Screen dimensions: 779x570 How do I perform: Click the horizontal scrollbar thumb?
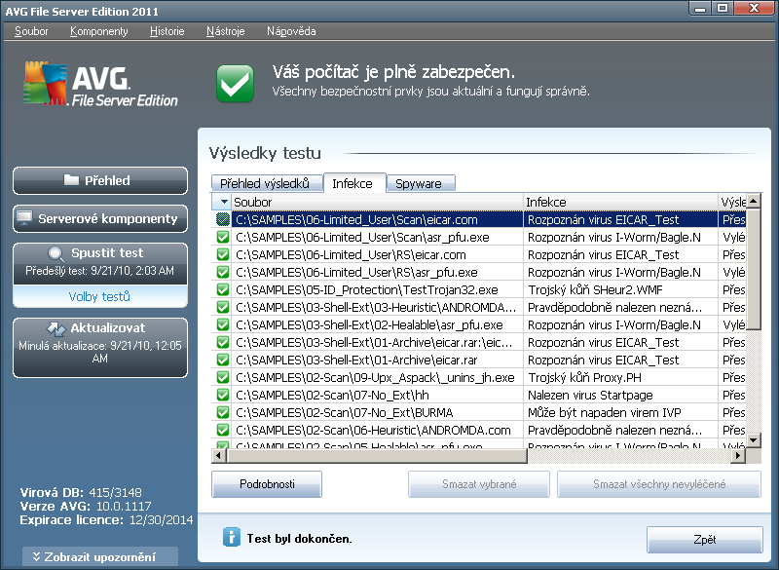pyautogui.click(x=376, y=455)
